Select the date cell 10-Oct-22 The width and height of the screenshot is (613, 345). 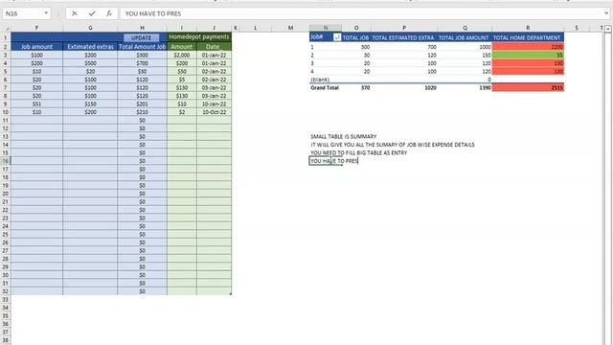click(x=214, y=112)
